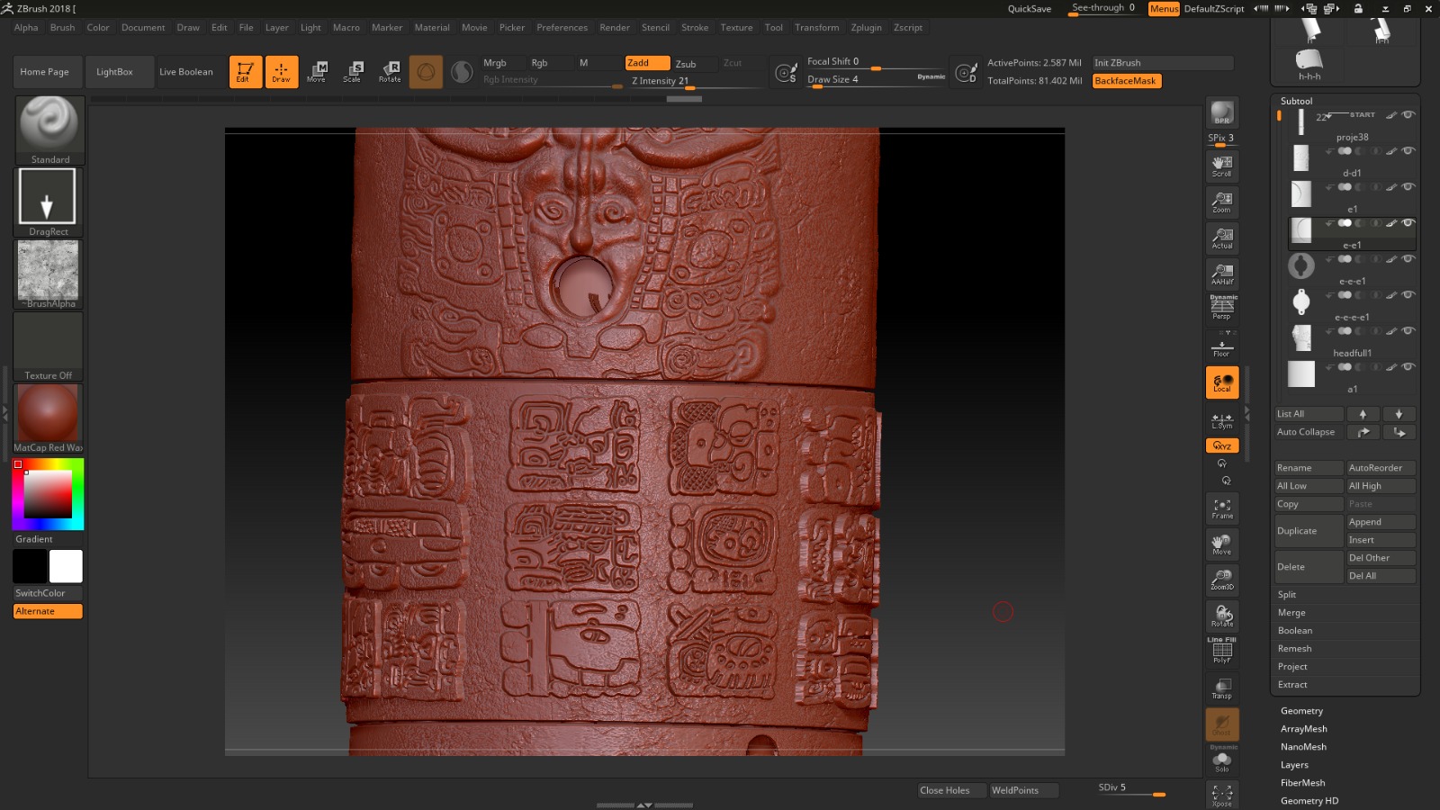The image size is (1440, 810).
Task: Select the e-e-e1 subtool thumbnail
Action: [1301, 302]
